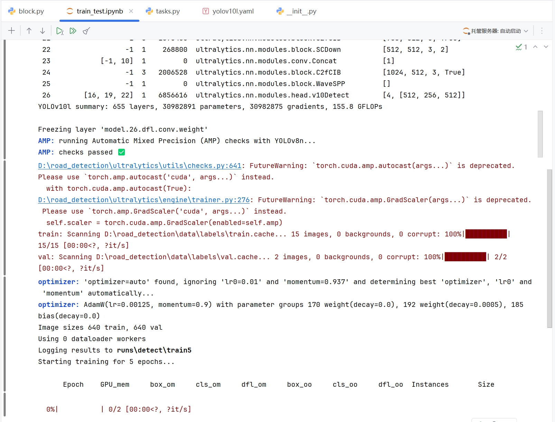The width and height of the screenshot is (555, 422).
Task: Click 'Freezing layer' output line
Action: click(x=123, y=129)
